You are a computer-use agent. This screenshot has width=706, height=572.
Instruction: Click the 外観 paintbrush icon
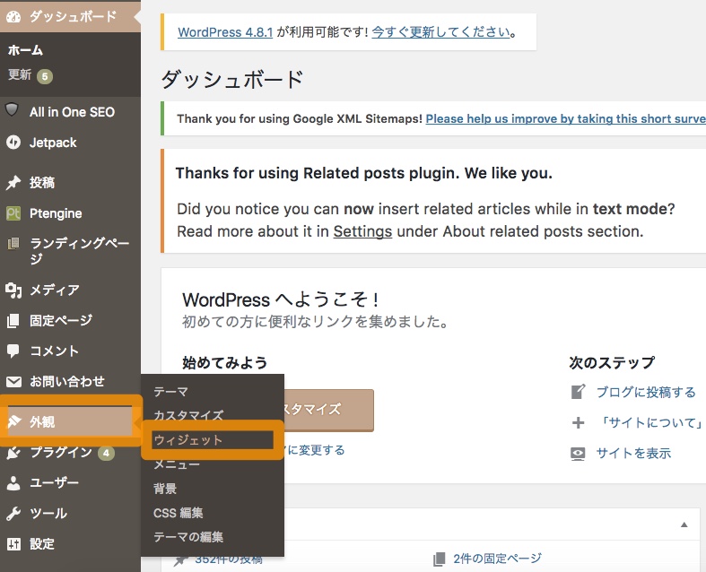[x=14, y=421]
